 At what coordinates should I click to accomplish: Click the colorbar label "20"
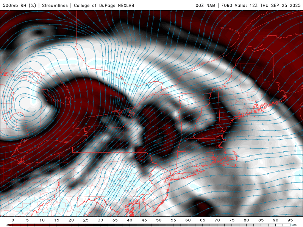pos(71,220)
